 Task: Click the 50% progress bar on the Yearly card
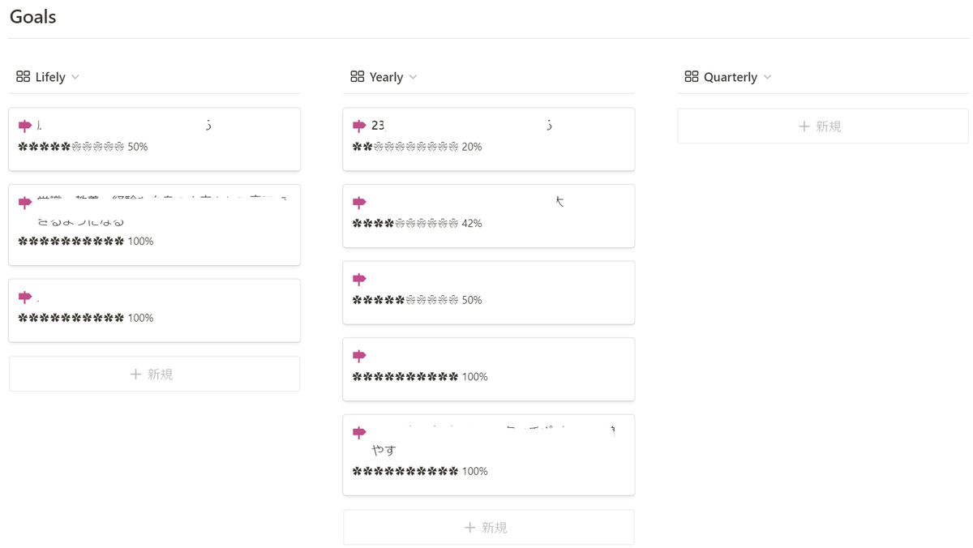[405, 300]
